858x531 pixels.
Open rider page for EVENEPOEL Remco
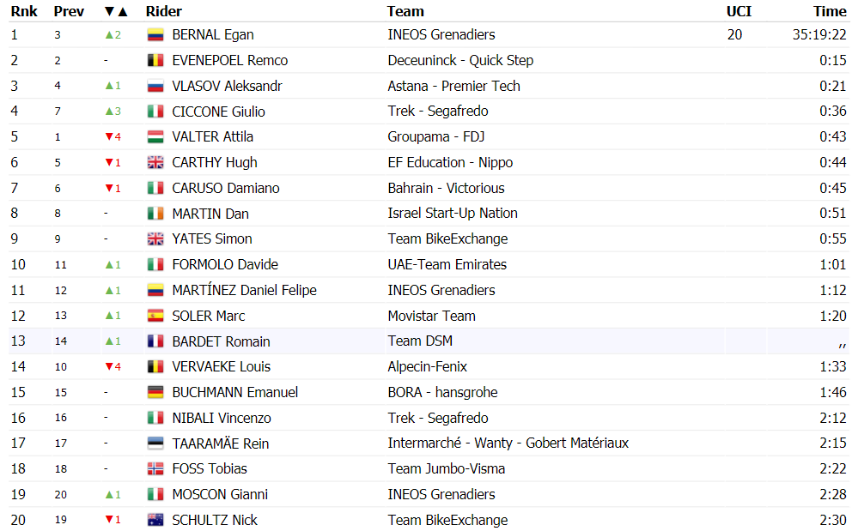[x=230, y=61]
